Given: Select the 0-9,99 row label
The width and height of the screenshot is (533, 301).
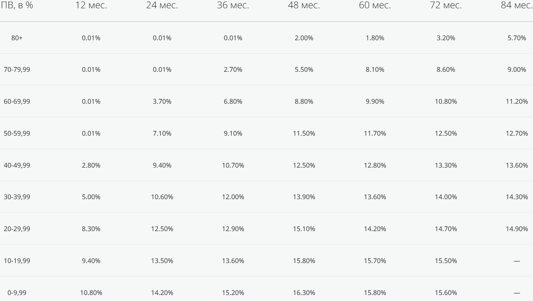Looking at the screenshot, I should coord(17,293).
